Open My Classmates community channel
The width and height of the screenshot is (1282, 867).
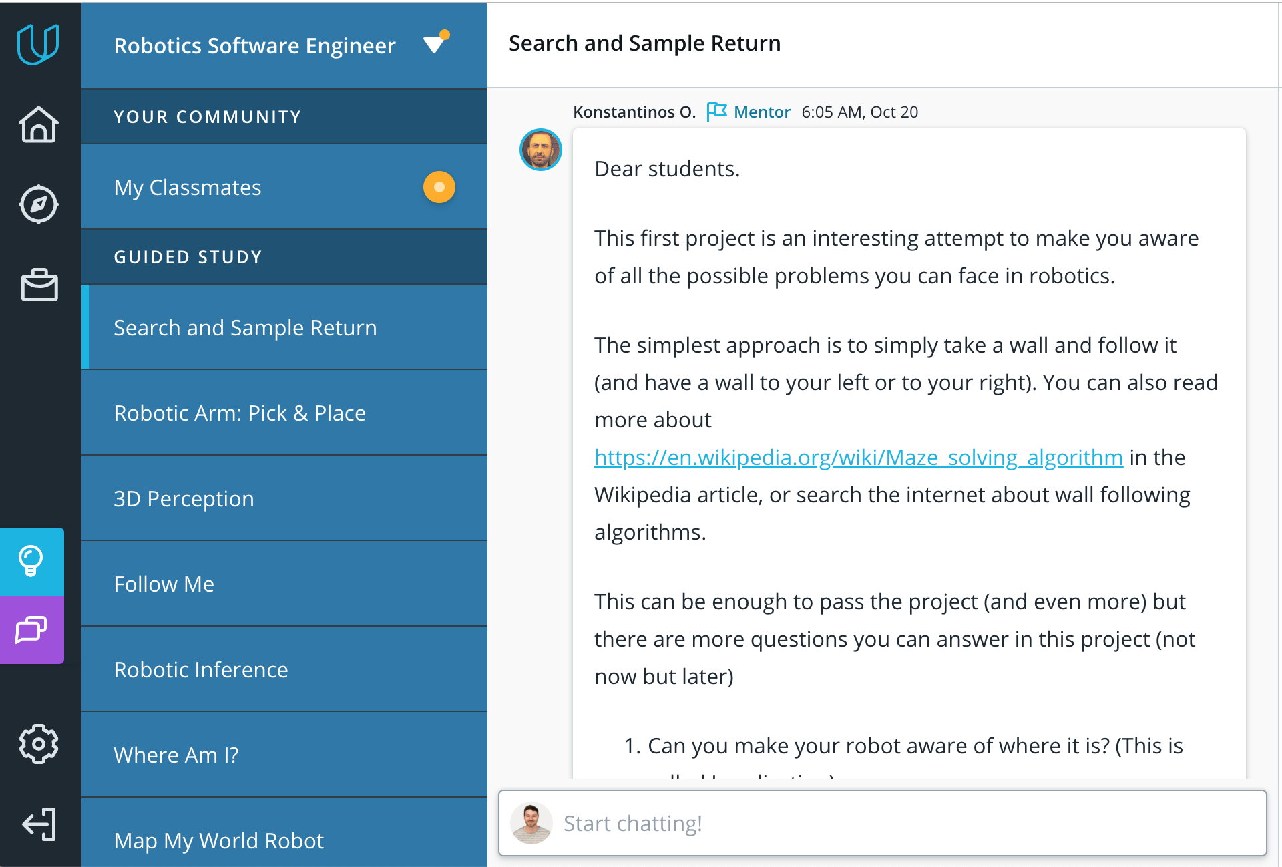(x=284, y=188)
